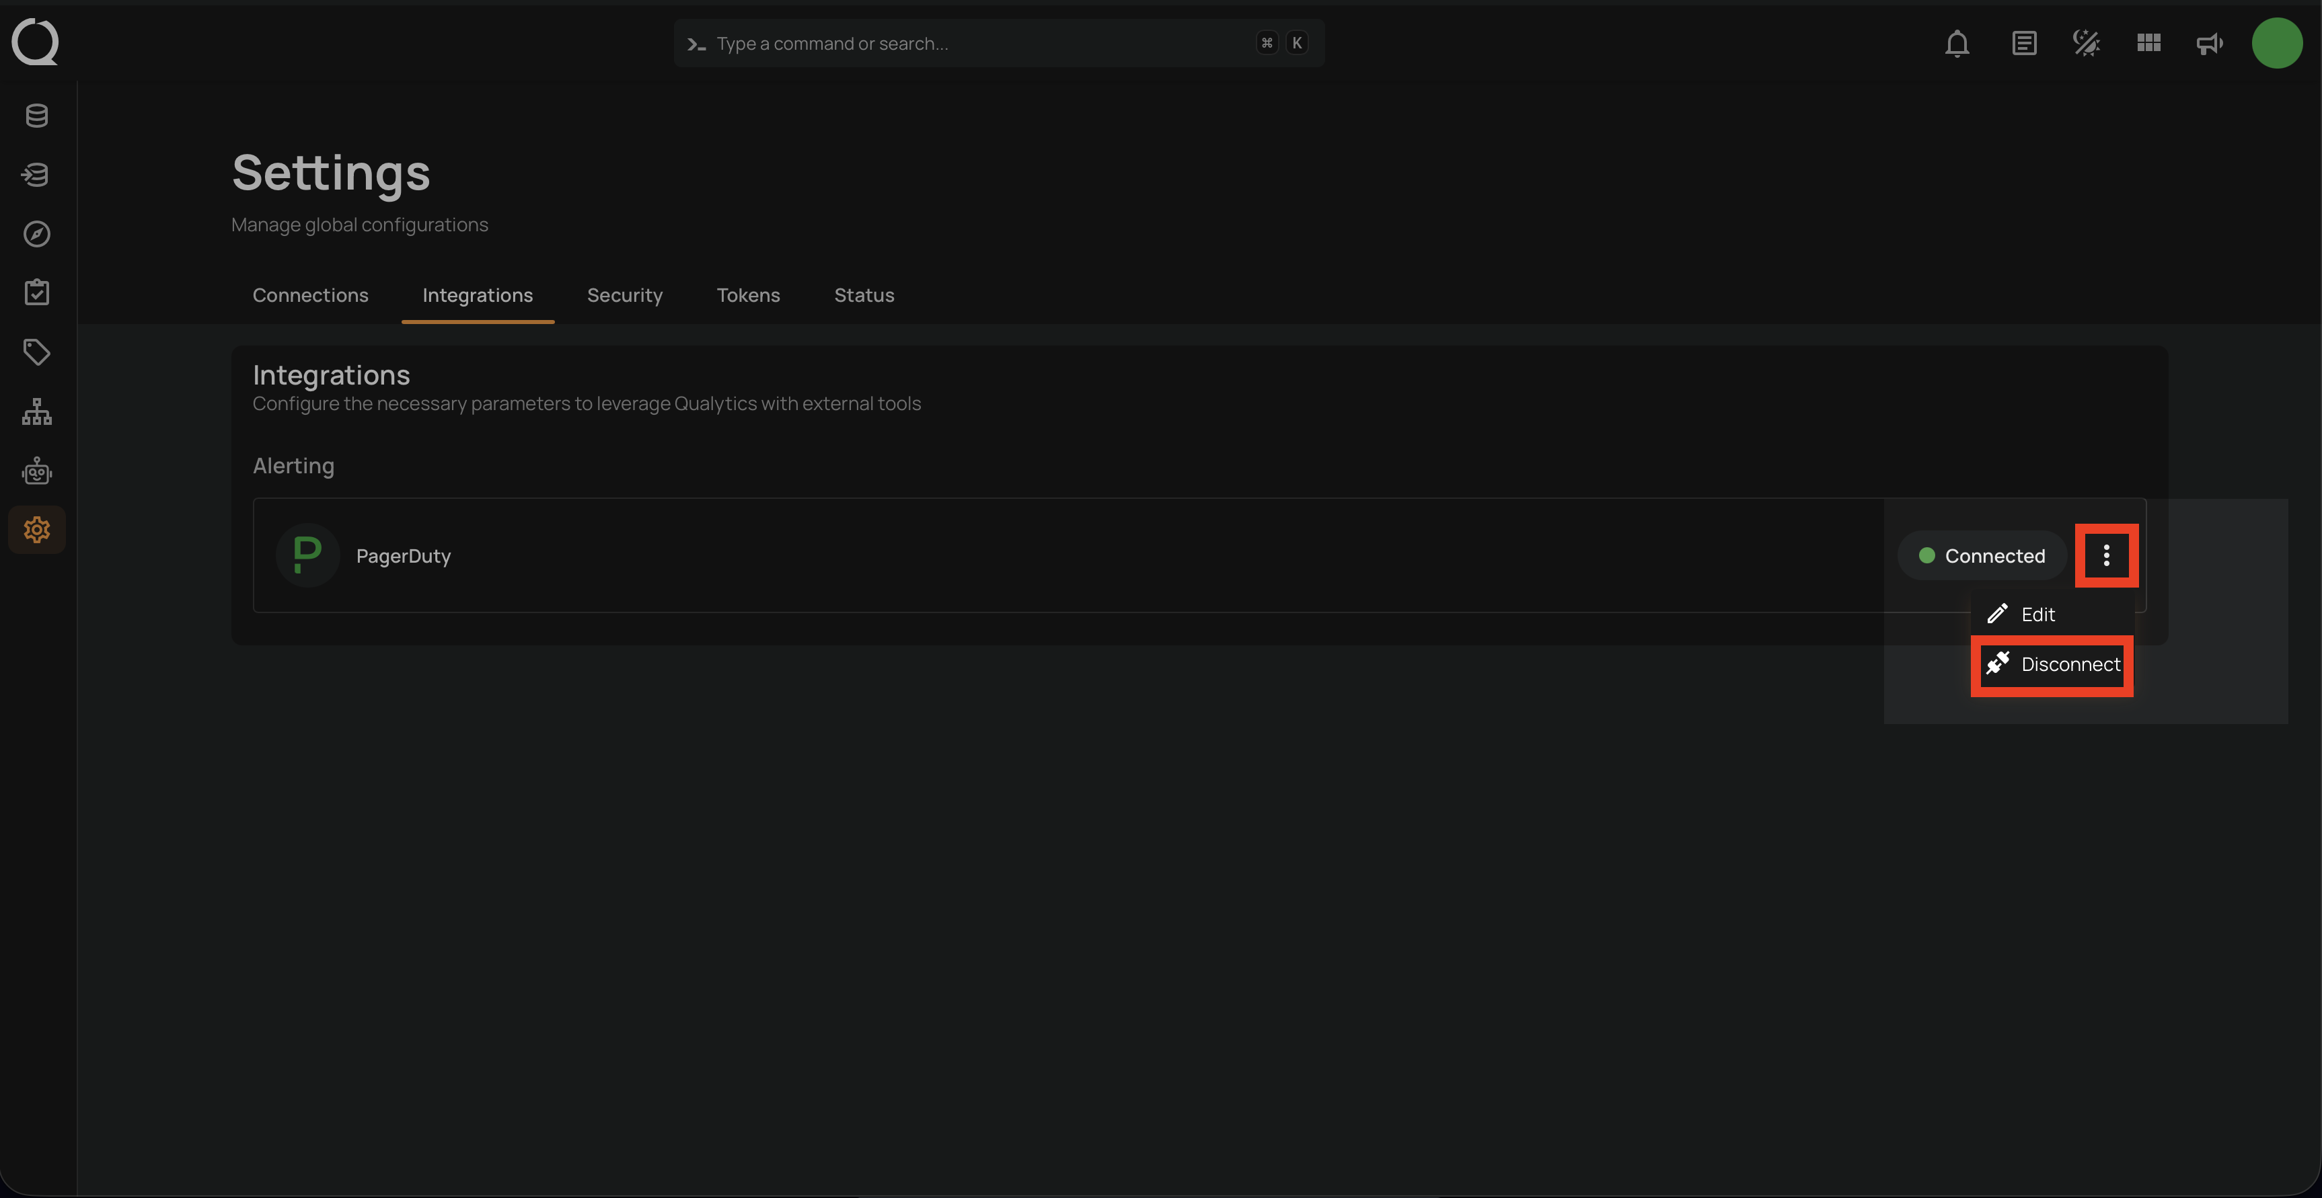The width and height of the screenshot is (2322, 1198).
Task: Click the tags sidebar icon
Action: tap(36, 352)
